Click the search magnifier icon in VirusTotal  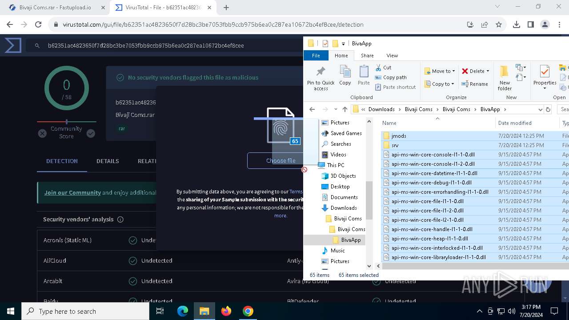tap(38, 45)
